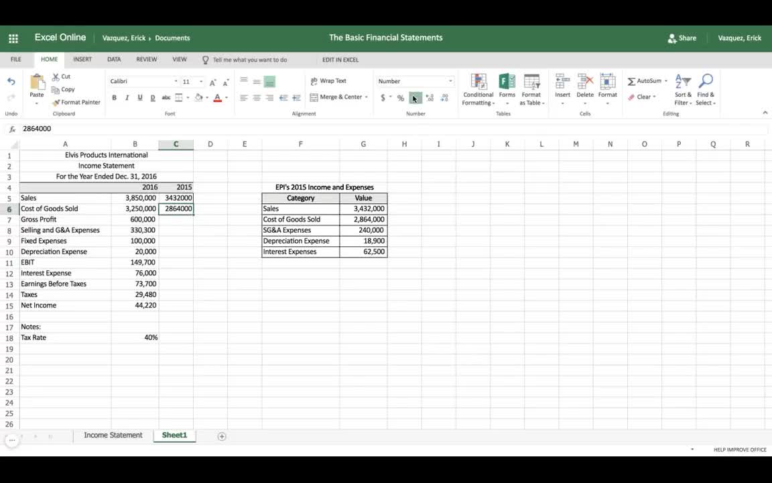Click the Share button

[682, 38]
